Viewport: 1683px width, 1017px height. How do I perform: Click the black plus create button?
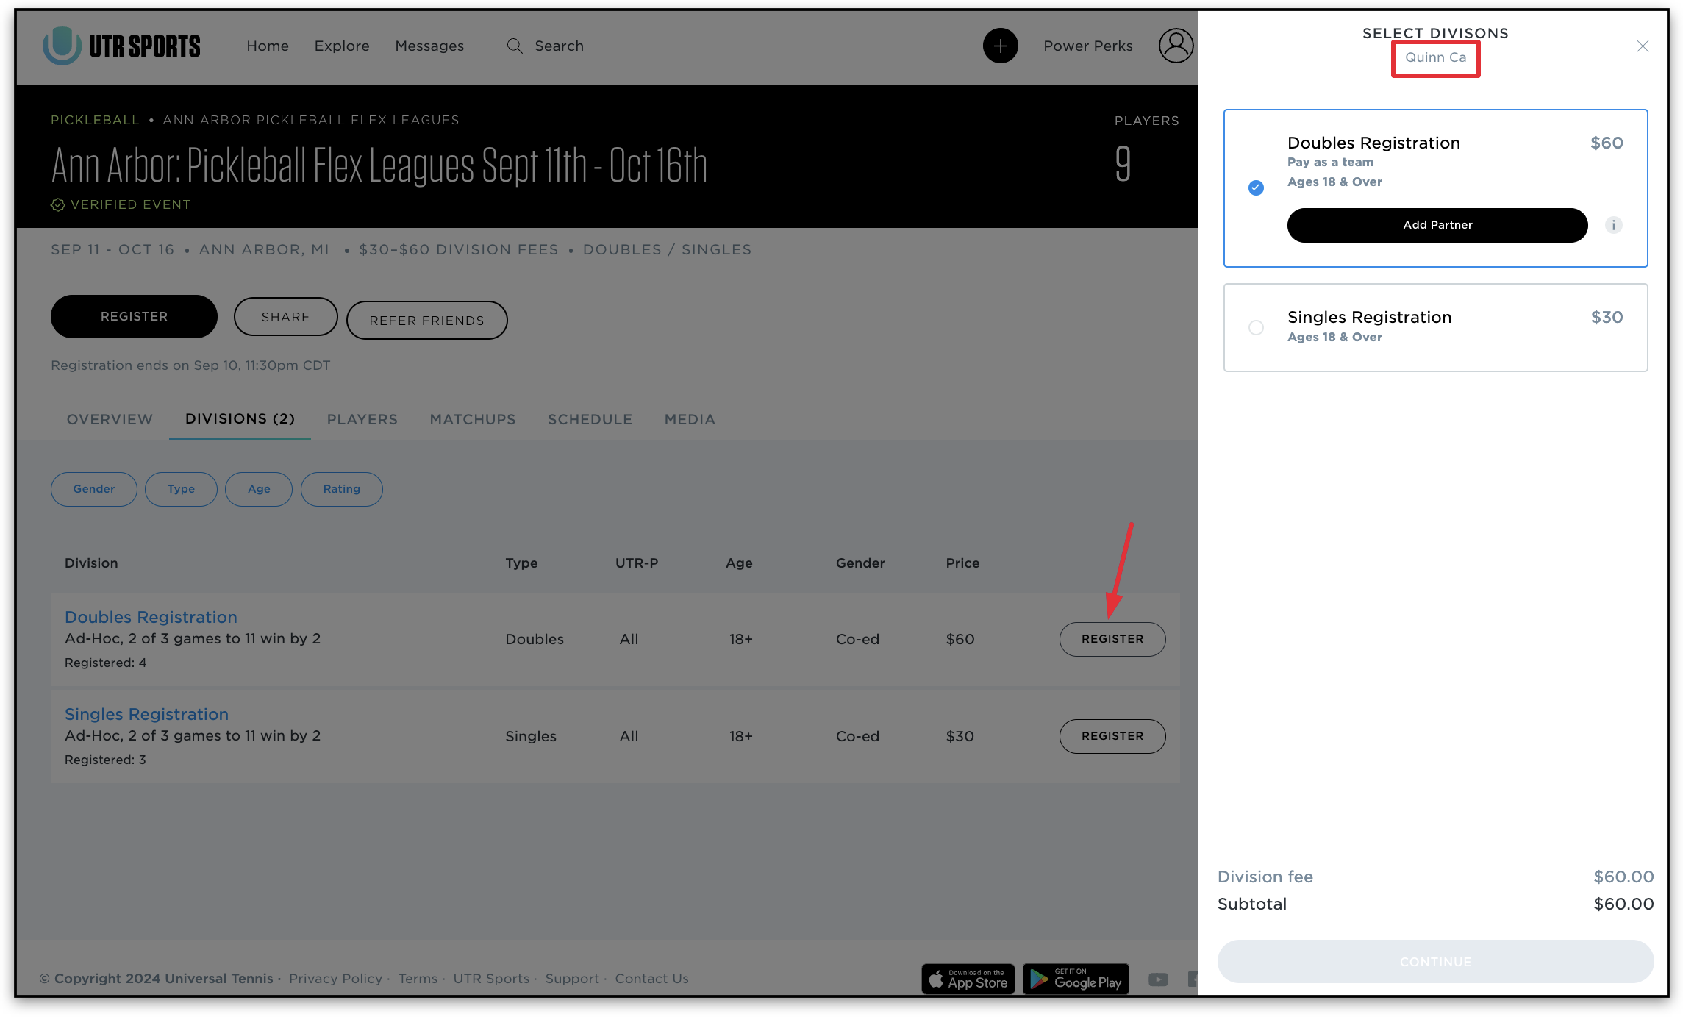pos(1000,46)
